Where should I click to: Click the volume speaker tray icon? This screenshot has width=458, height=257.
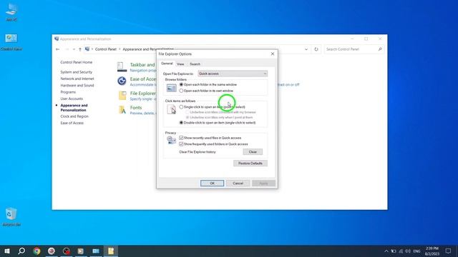408,251
